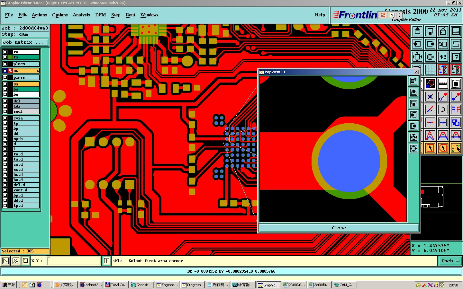Click the dimension width measurement icon
This screenshot has width=463, height=289.
click(443, 122)
